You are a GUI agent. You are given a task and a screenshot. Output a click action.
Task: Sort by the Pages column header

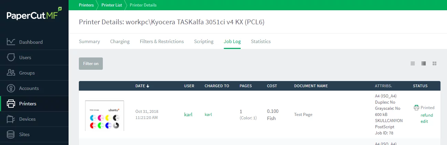click(246, 86)
